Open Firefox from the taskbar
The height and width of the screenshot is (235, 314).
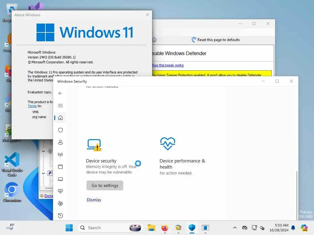click(165, 228)
